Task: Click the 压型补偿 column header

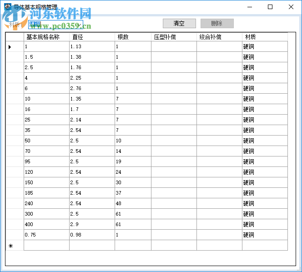Action: click(174, 37)
